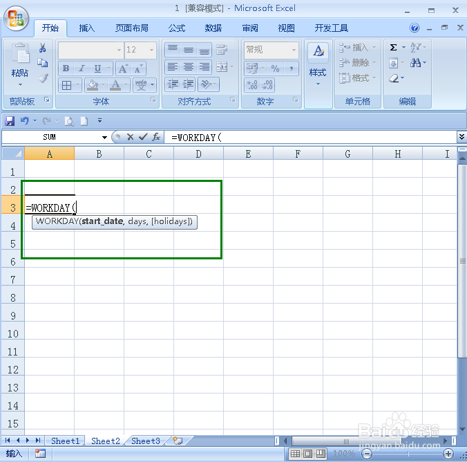Open the Name Box dropdown arrow
The image size is (467, 462).
(104, 137)
